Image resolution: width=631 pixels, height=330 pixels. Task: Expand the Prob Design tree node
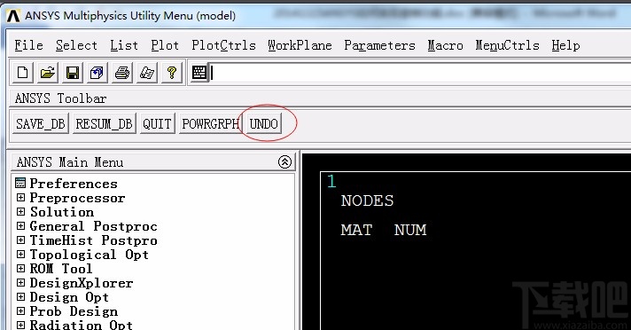pos(20,310)
